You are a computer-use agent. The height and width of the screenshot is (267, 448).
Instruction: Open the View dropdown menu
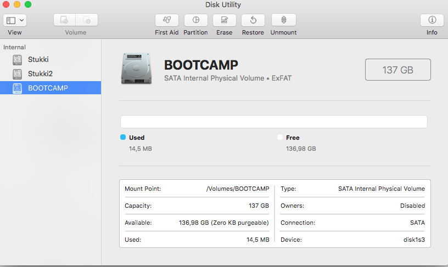[x=15, y=20]
